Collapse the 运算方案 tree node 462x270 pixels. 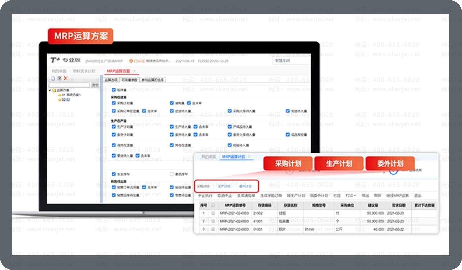[50, 90]
